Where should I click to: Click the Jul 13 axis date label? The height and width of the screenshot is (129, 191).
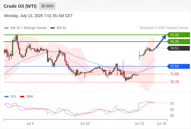[x=139, y=124]
